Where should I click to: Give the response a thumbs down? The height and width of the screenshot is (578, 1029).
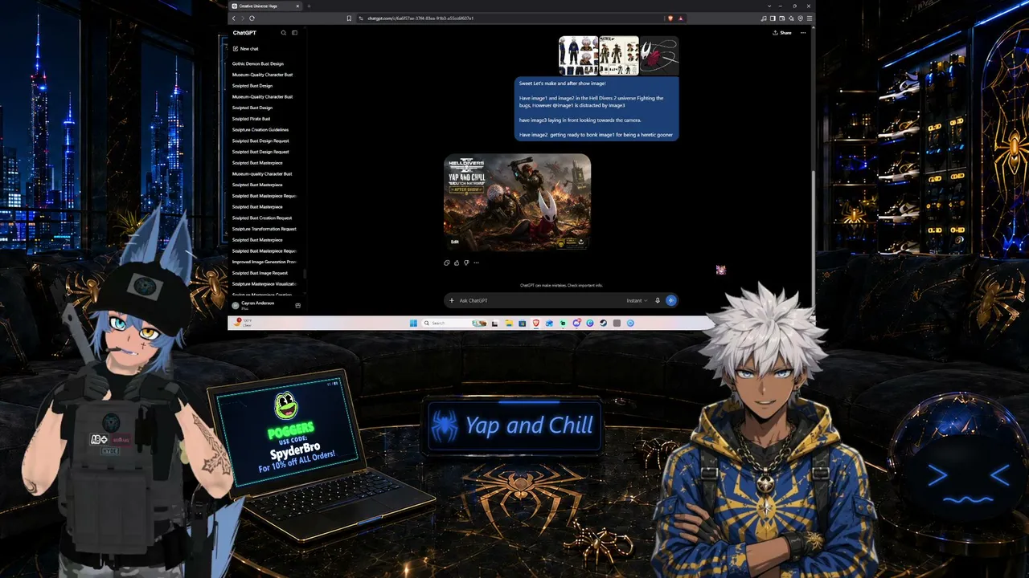[x=466, y=263]
